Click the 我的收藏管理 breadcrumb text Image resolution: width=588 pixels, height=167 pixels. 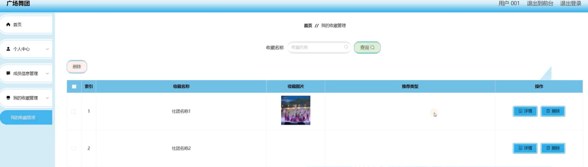point(333,26)
